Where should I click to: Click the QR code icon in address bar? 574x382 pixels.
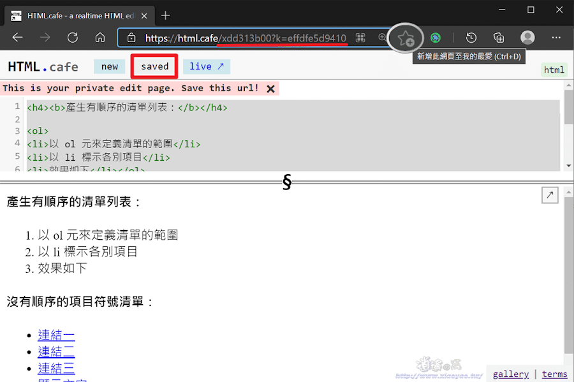(360, 38)
